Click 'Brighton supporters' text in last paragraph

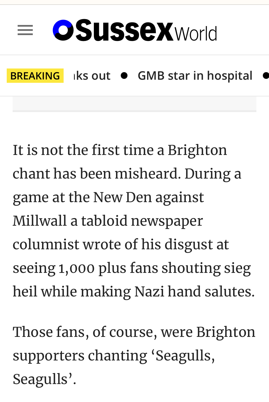[134, 344]
